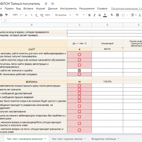Uncheck нет опечаток и ошибок checkbox
This screenshot has width=142, height=142.
[80, 70]
